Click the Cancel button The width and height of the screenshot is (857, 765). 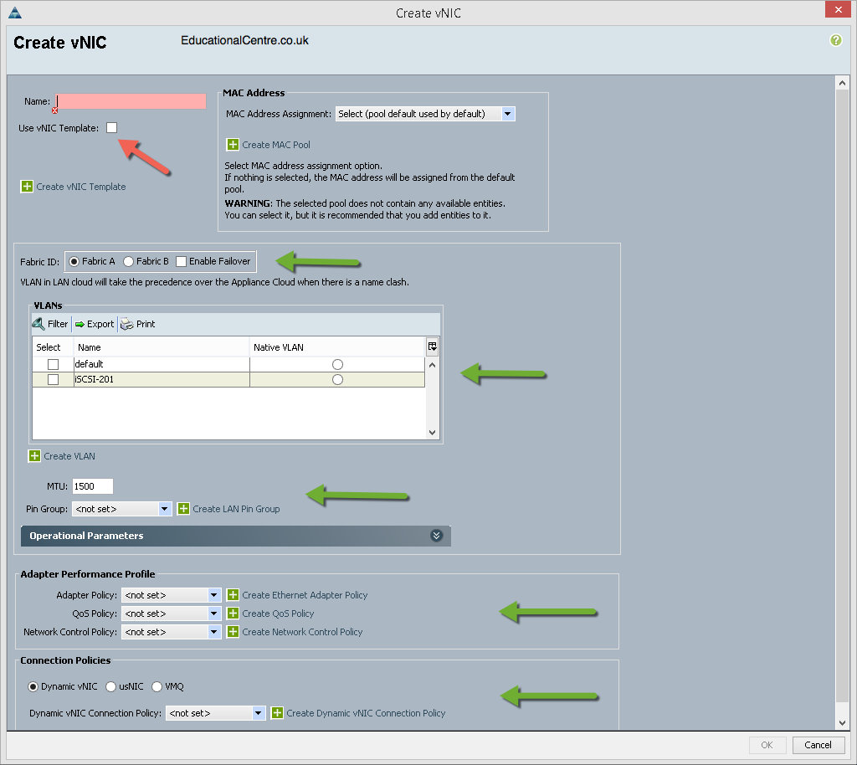[818, 745]
